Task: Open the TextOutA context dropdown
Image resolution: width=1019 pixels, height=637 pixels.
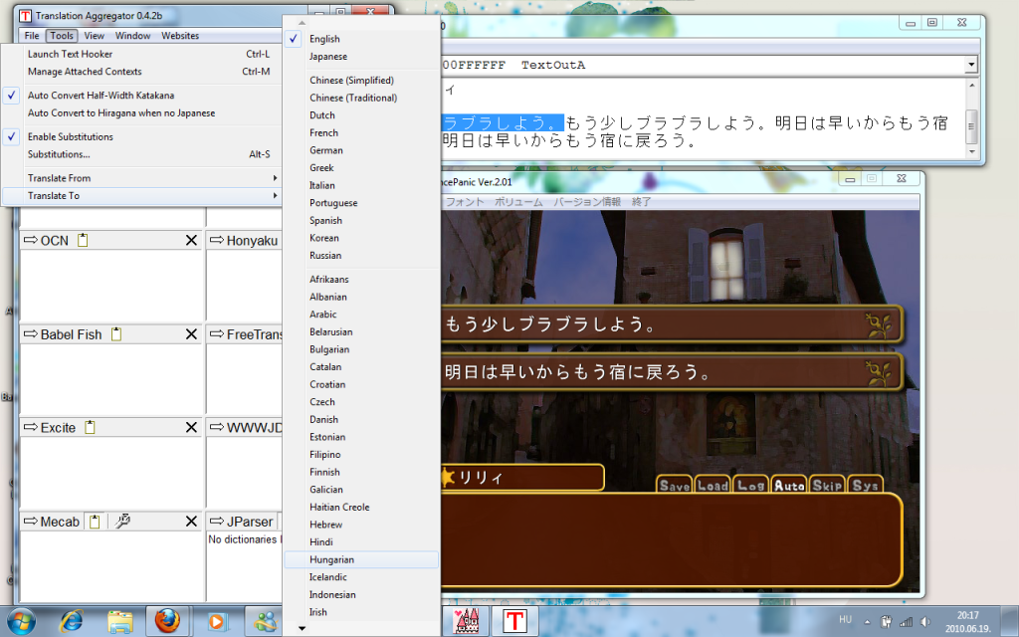Action: coord(970,65)
